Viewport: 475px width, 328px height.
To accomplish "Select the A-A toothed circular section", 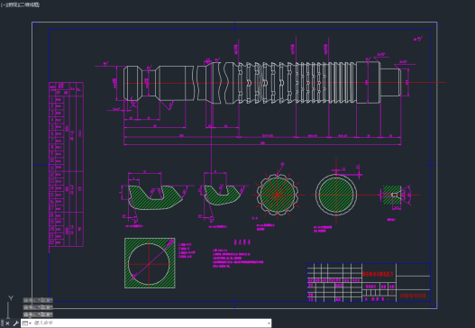I will [278, 195].
